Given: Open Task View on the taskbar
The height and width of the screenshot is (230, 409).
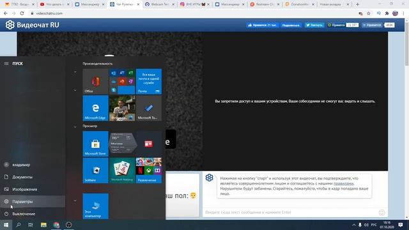Looking at the screenshot, I should pos(31,225).
